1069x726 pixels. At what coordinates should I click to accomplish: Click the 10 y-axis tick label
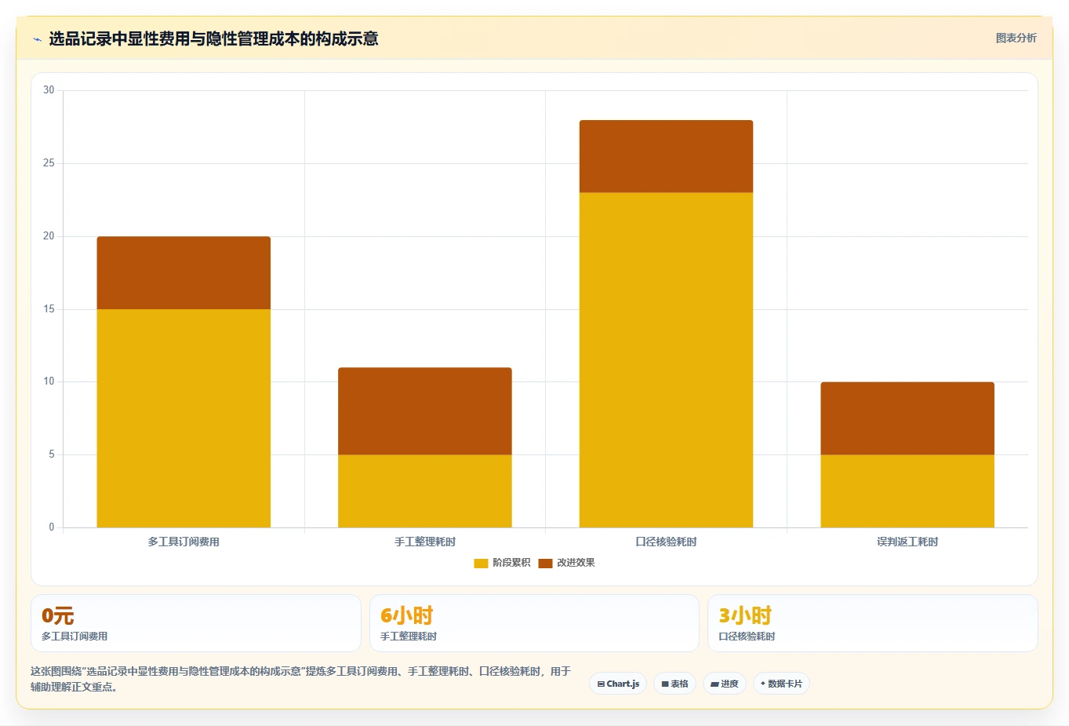point(49,381)
